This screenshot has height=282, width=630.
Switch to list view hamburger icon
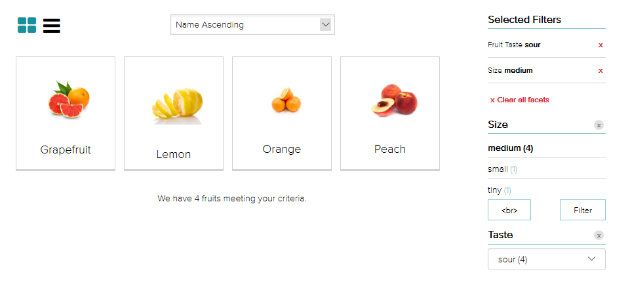[51, 26]
